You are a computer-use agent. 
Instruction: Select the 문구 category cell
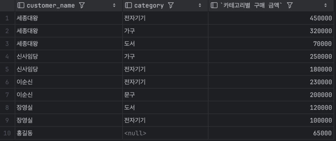click(130, 95)
